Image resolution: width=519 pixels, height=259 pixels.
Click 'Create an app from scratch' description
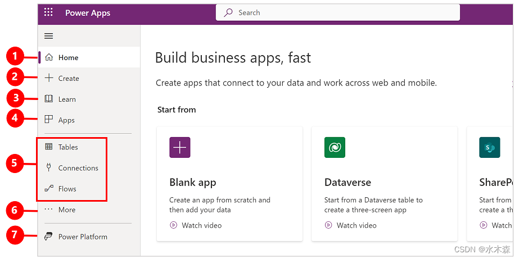click(220, 205)
